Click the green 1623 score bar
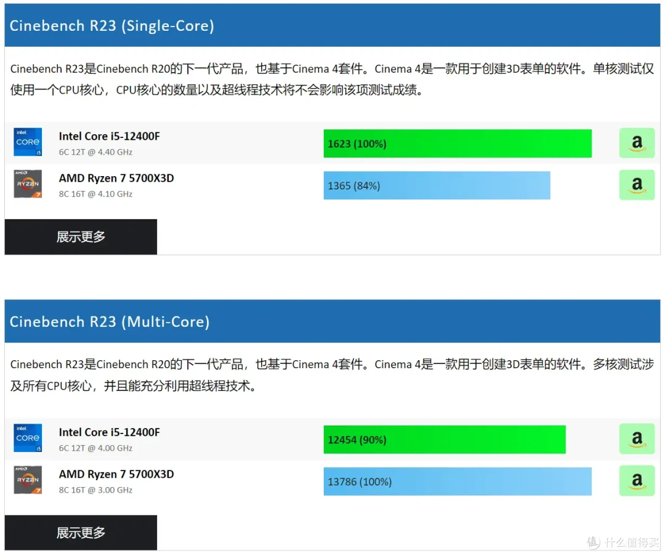The height and width of the screenshot is (556, 665). tap(457, 143)
